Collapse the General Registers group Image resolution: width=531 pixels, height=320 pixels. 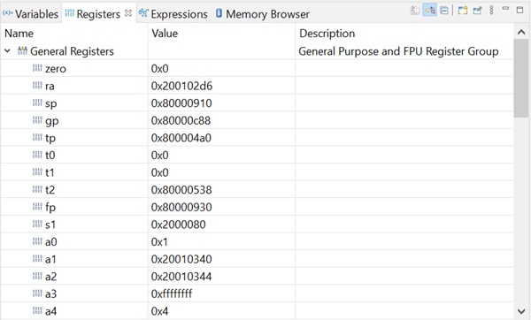pyautogui.click(x=7, y=51)
